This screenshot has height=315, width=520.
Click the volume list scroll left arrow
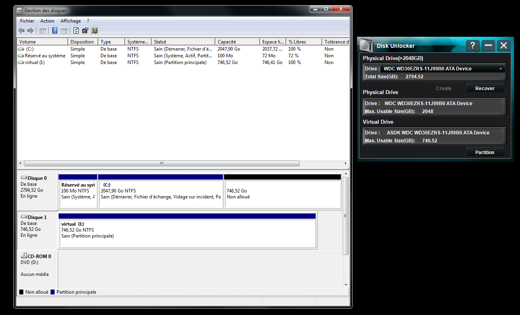(x=20, y=163)
